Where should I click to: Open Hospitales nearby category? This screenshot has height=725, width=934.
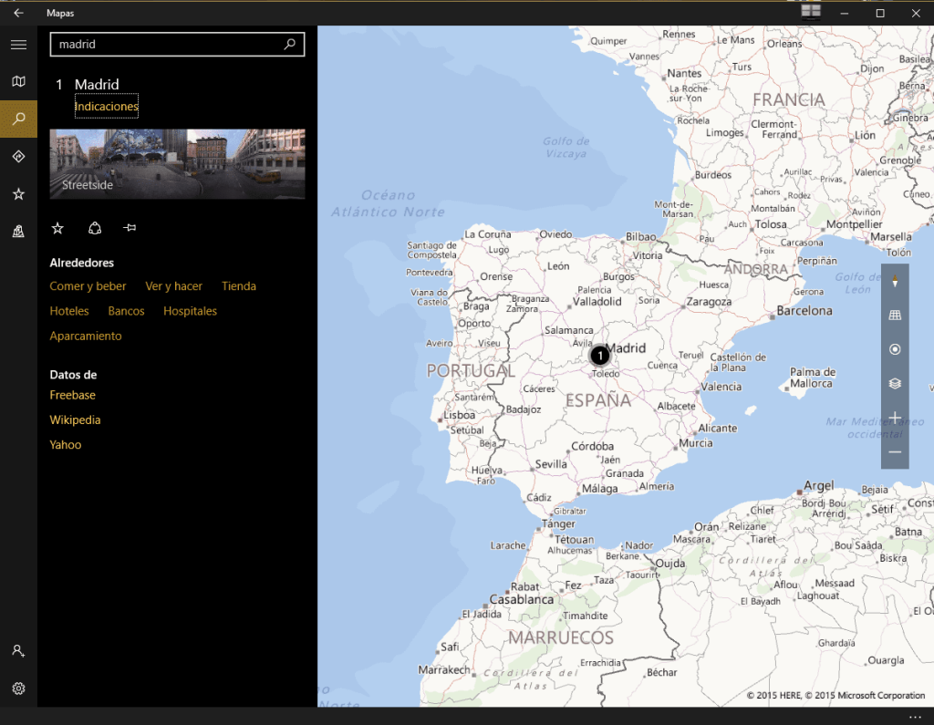click(190, 311)
